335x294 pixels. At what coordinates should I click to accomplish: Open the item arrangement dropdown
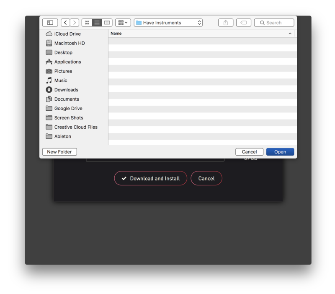(x=123, y=23)
